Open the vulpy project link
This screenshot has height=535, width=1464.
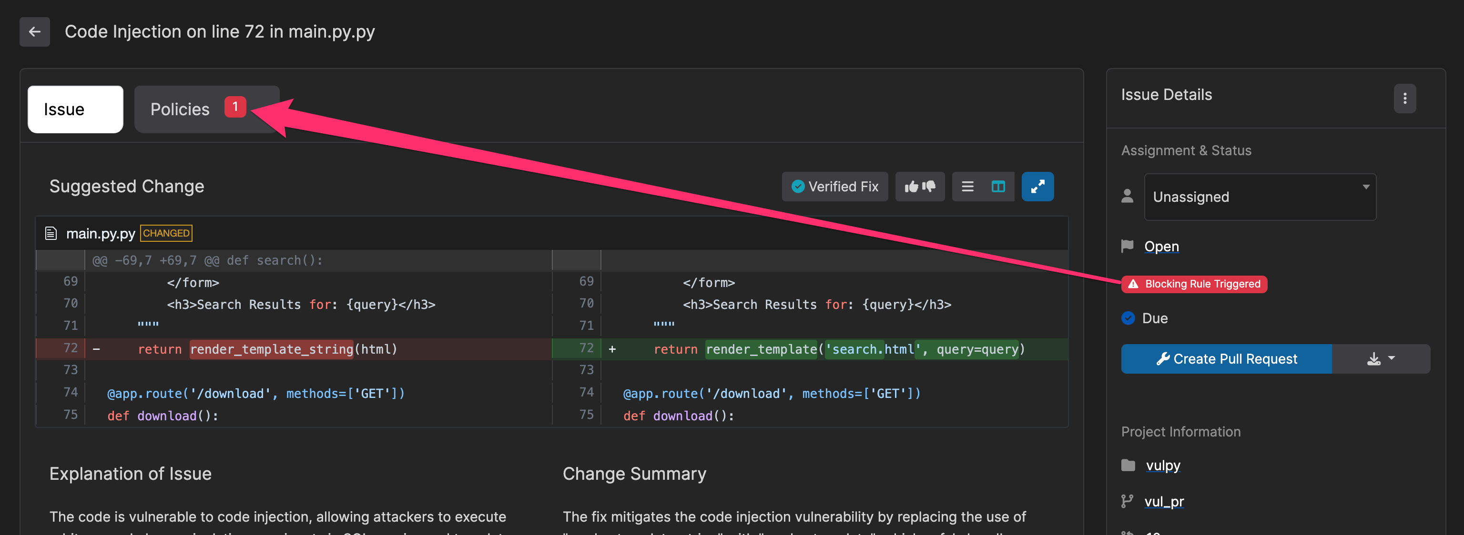coord(1163,466)
